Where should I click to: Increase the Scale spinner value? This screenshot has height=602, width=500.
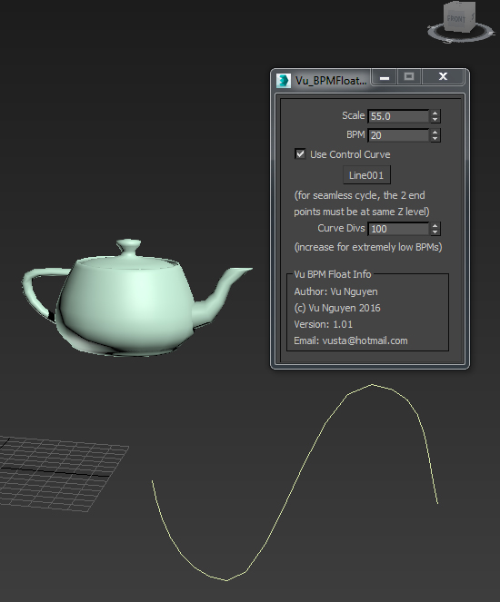[x=435, y=113]
